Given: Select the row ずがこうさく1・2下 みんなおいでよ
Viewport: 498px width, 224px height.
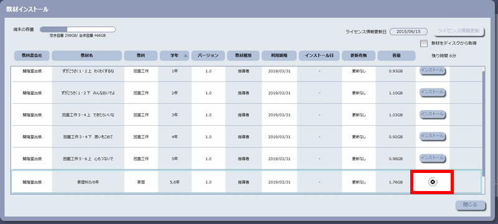Looking at the screenshot, I should (x=247, y=93).
